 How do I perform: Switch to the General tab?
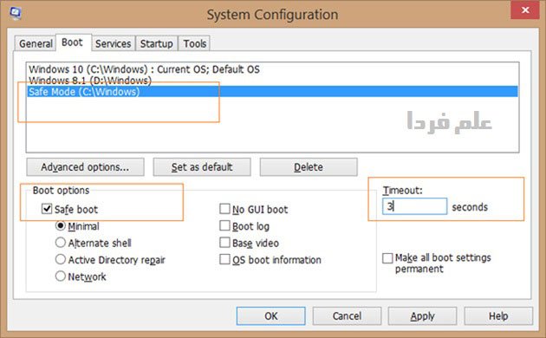pyautogui.click(x=36, y=43)
